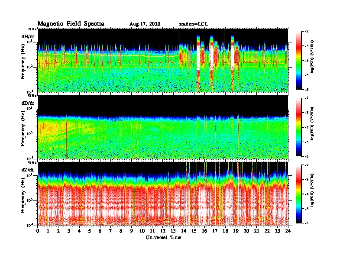Click hour tick label "16" on time axis

pos(204,231)
